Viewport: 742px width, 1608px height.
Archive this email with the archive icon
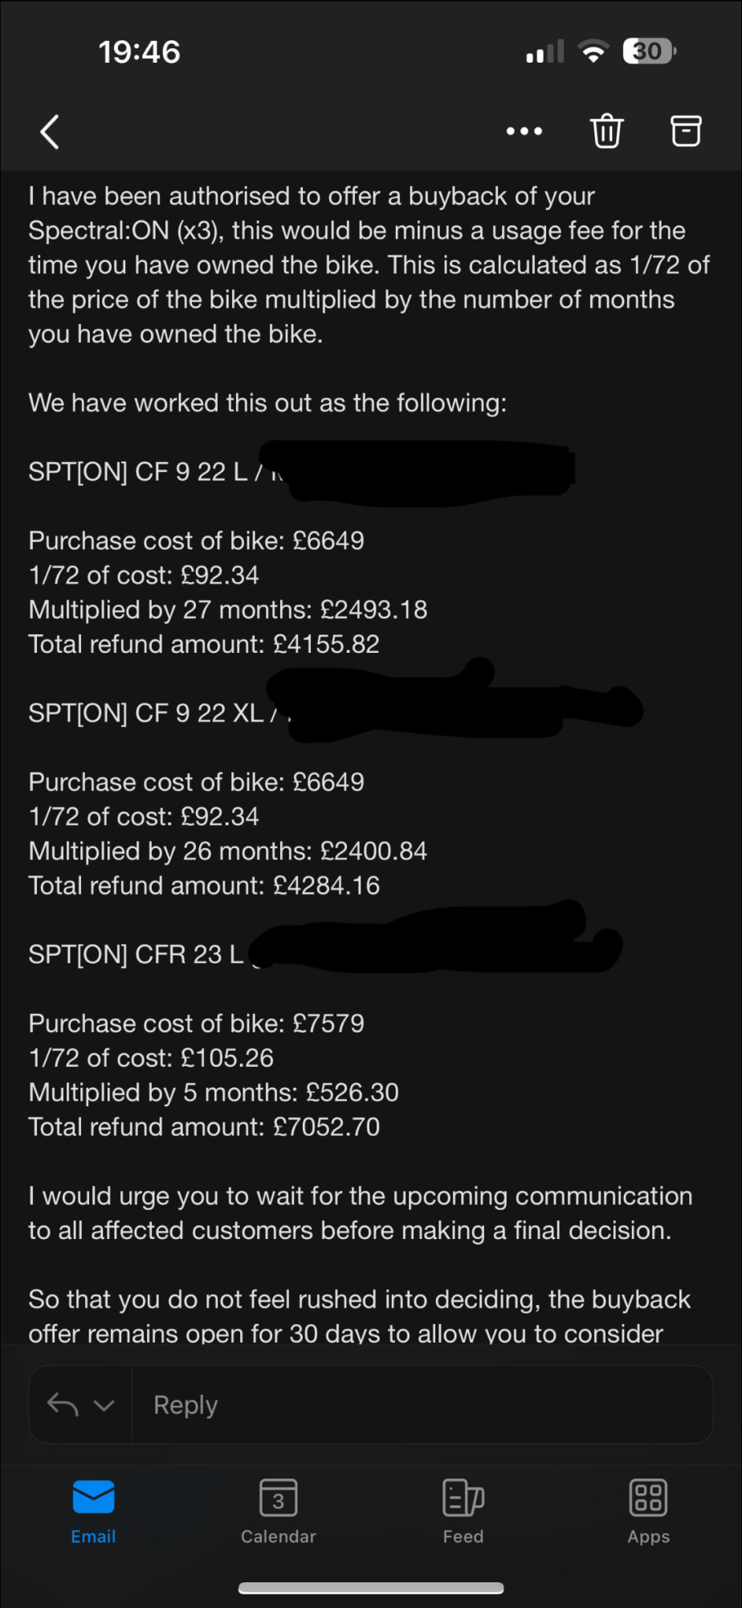tap(686, 131)
